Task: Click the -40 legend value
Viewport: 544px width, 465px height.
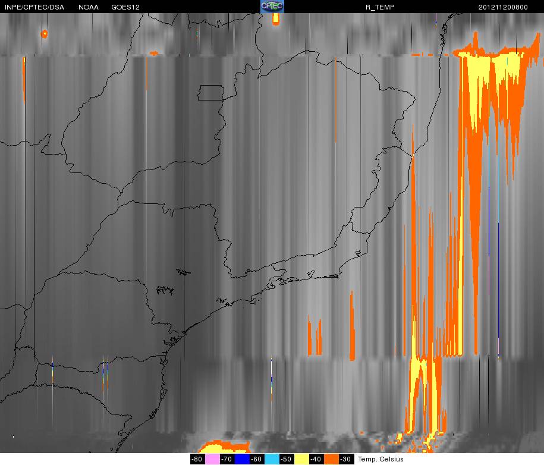Action: tap(316, 459)
